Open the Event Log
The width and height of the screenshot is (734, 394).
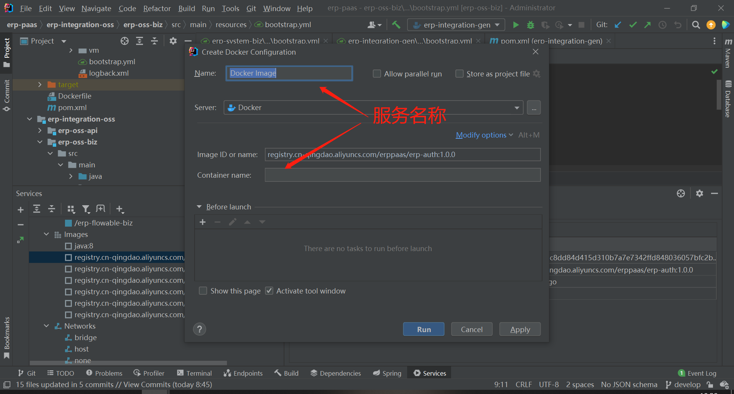[697, 373]
